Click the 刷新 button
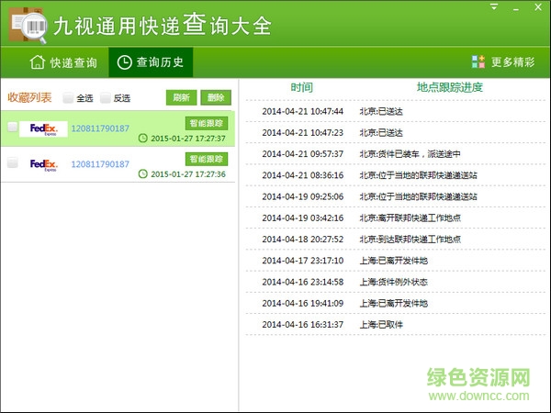This screenshot has width=551, height=413. 180,97
